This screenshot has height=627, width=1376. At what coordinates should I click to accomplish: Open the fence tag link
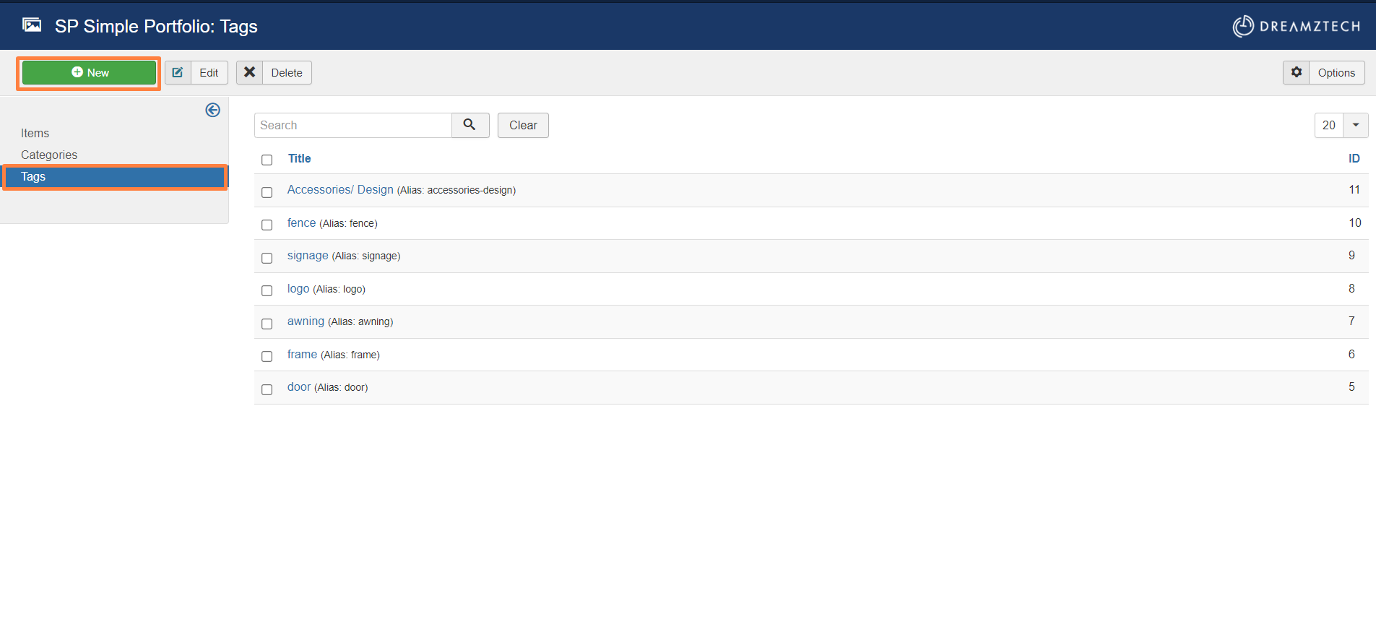click(x=301, y=223)
